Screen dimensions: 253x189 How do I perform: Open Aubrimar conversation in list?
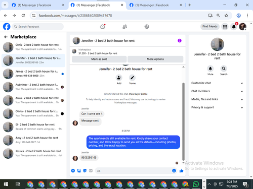pyautogui.click(x=33, y=87)
